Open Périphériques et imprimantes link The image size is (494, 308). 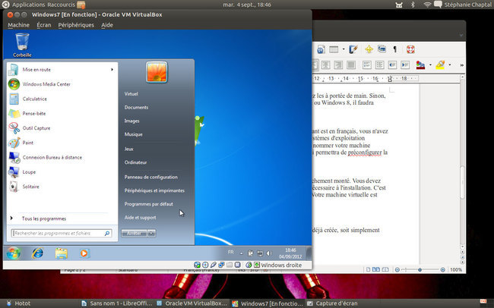(x=154, y=190)
